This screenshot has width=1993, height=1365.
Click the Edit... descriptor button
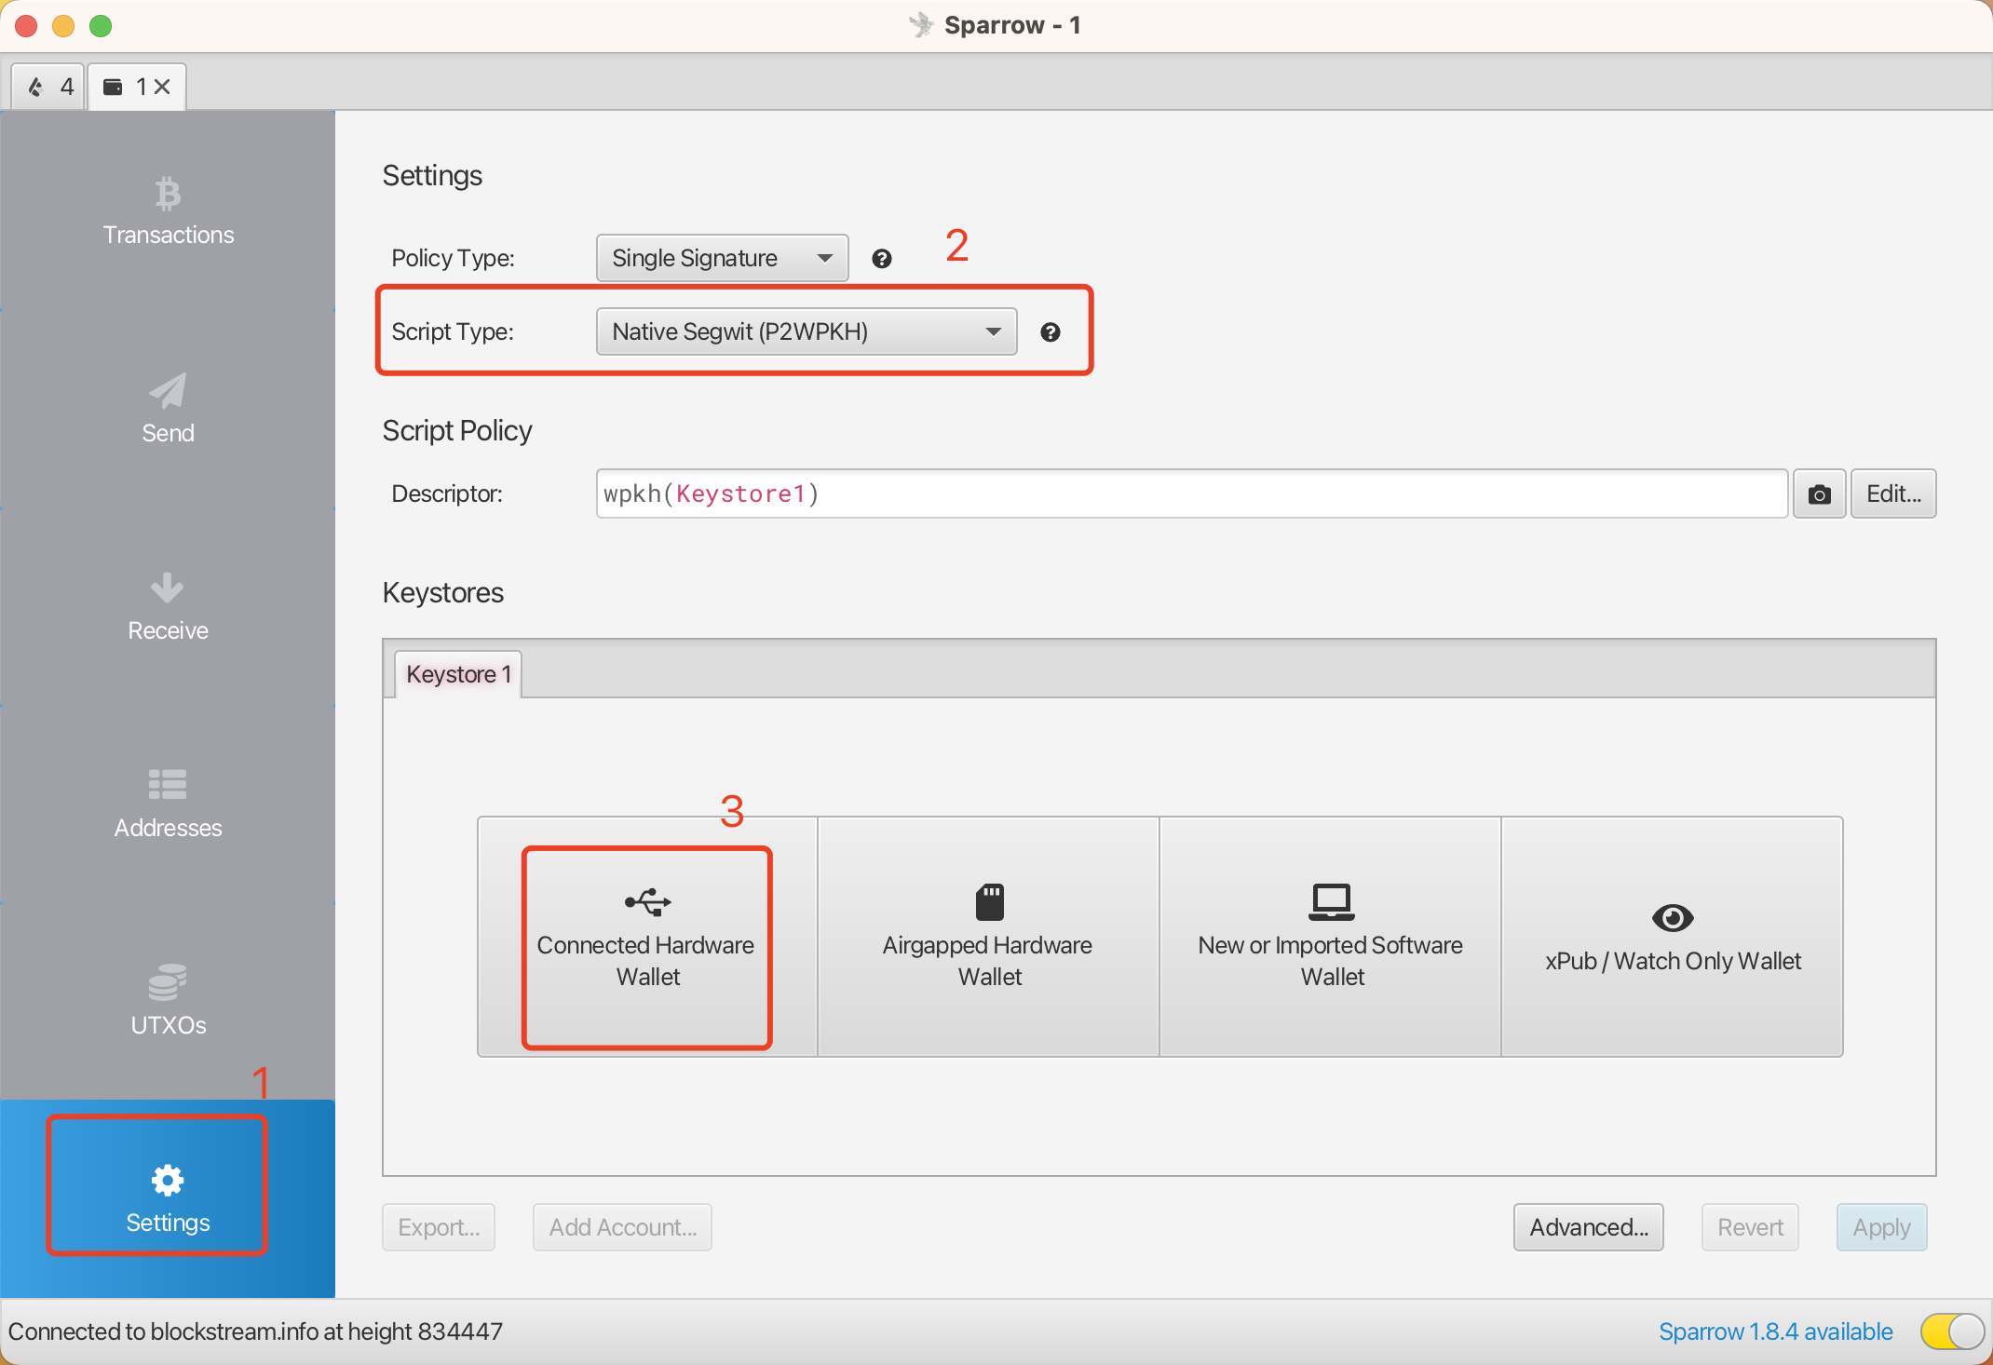coord(1892,494)
